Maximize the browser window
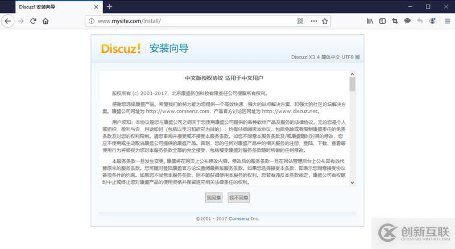This screenshot has width=455, height=249. click(x=428, y=7)
